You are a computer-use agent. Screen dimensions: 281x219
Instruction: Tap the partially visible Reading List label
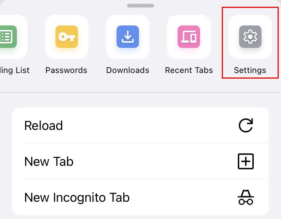pos(15,70)
